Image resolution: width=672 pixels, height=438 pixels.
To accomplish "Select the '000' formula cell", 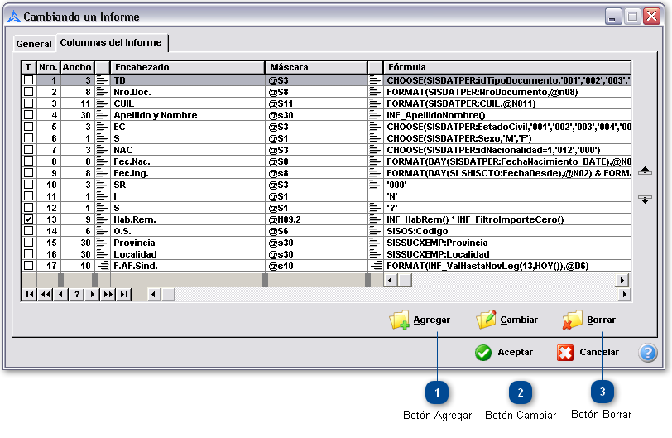I will 507,185.
